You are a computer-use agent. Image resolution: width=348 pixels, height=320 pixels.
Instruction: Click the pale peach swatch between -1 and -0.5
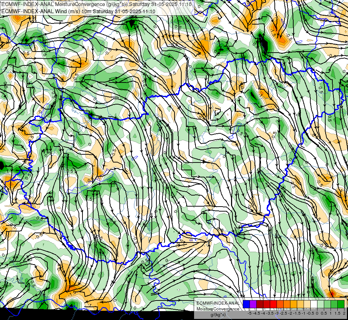coord(307,304)
